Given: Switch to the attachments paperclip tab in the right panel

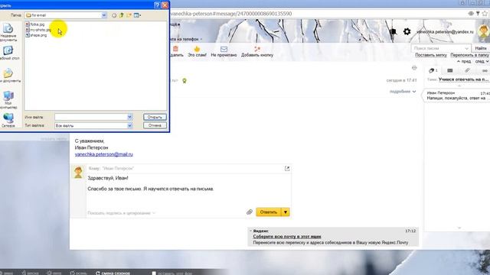Looking at the screenshot, I should tap(467, 70).
